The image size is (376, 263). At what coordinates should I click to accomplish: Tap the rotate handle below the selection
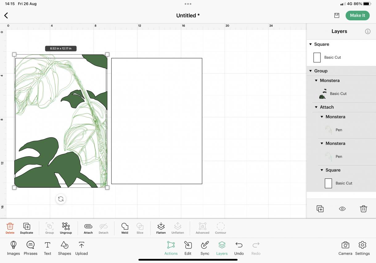[61, 199]
